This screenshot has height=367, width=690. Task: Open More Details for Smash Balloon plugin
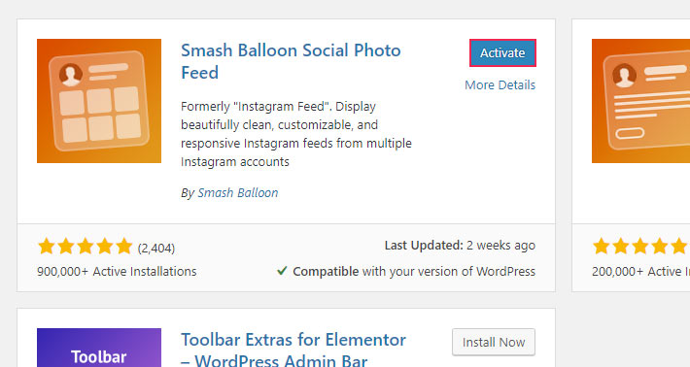[x=500, y=84]
